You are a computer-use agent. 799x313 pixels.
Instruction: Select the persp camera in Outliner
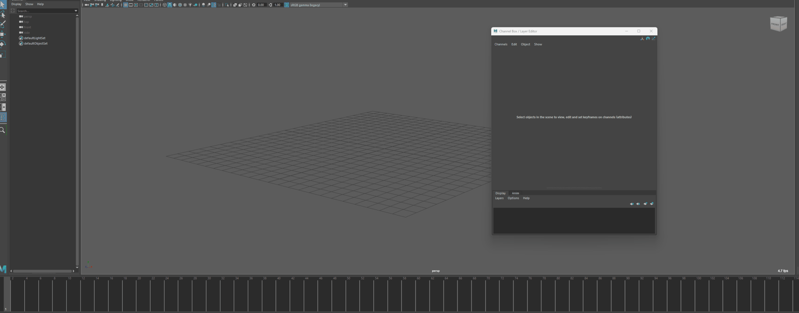28,16
